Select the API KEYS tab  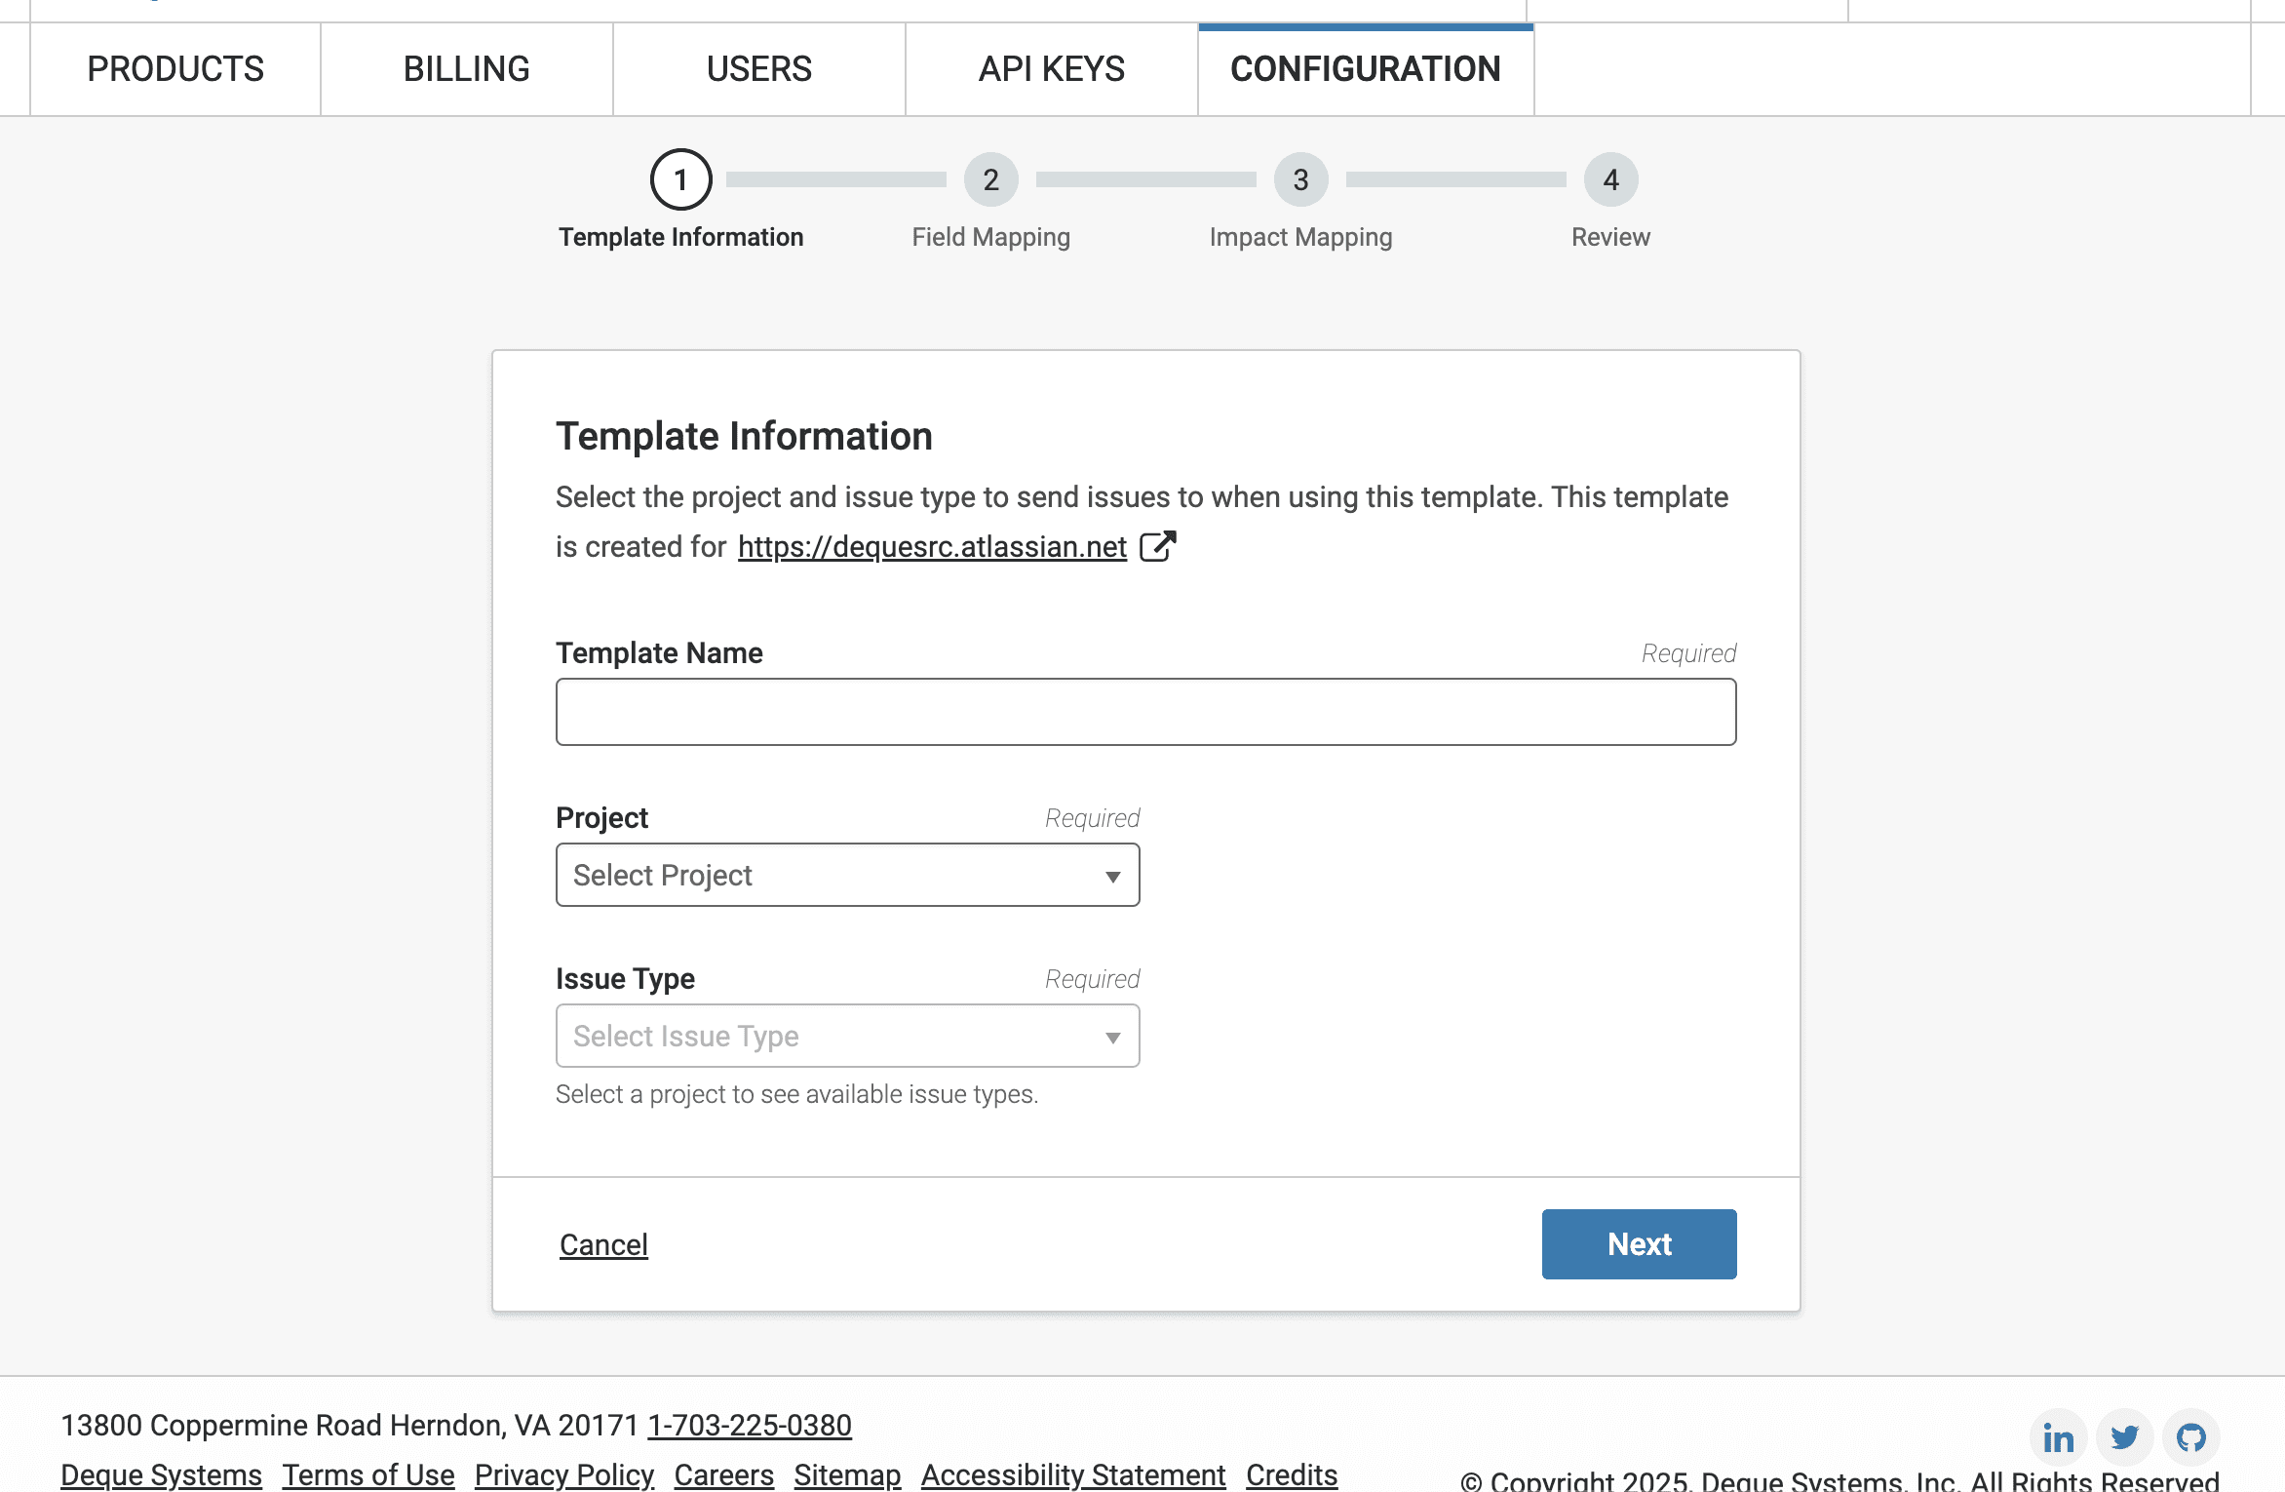coord(1051,69)
